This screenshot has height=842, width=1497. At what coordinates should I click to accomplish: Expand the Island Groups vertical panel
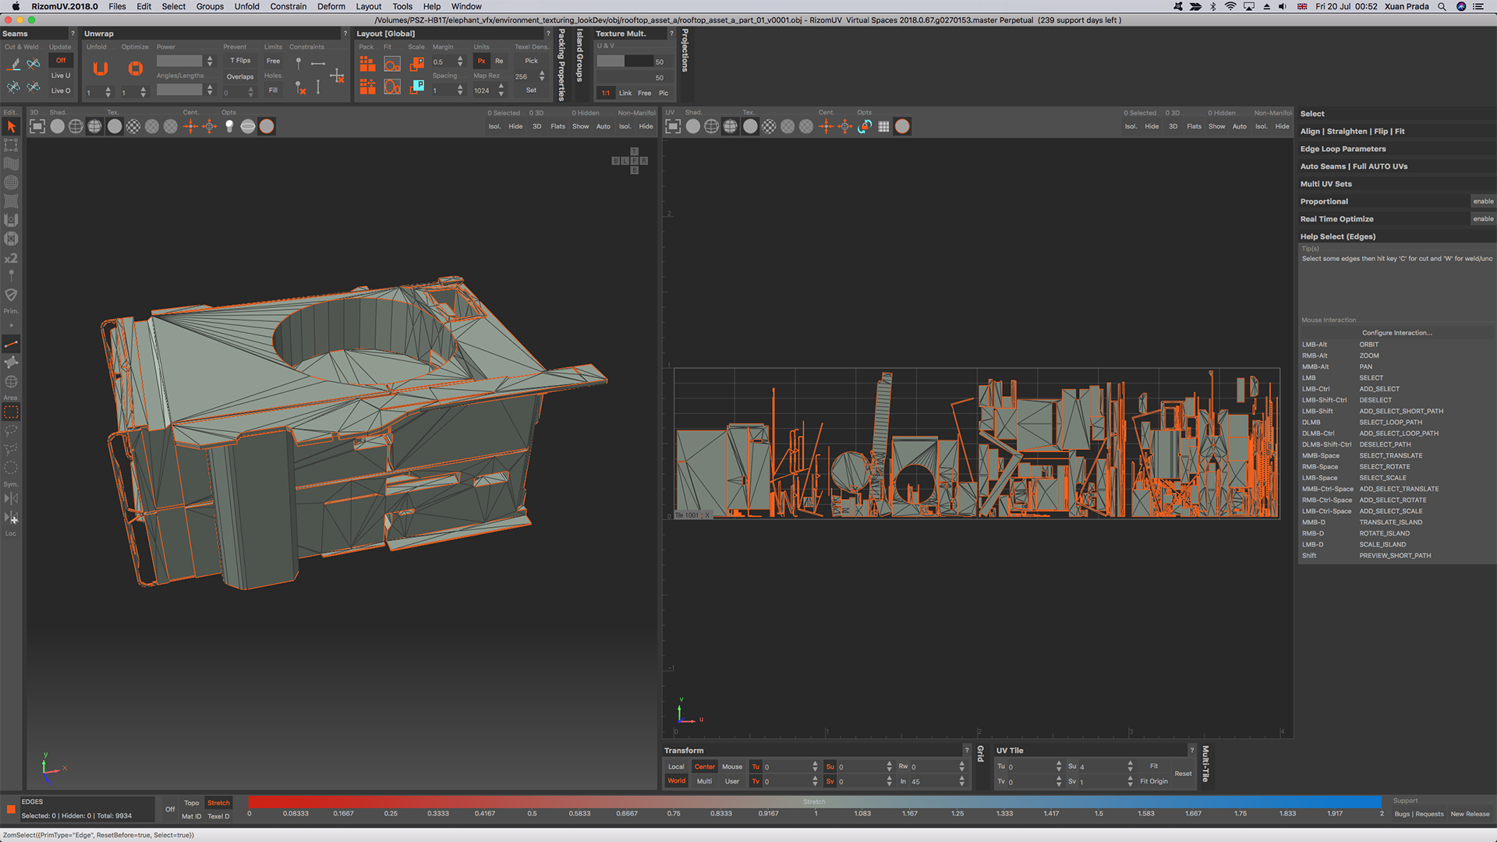(x=579, y=55)
